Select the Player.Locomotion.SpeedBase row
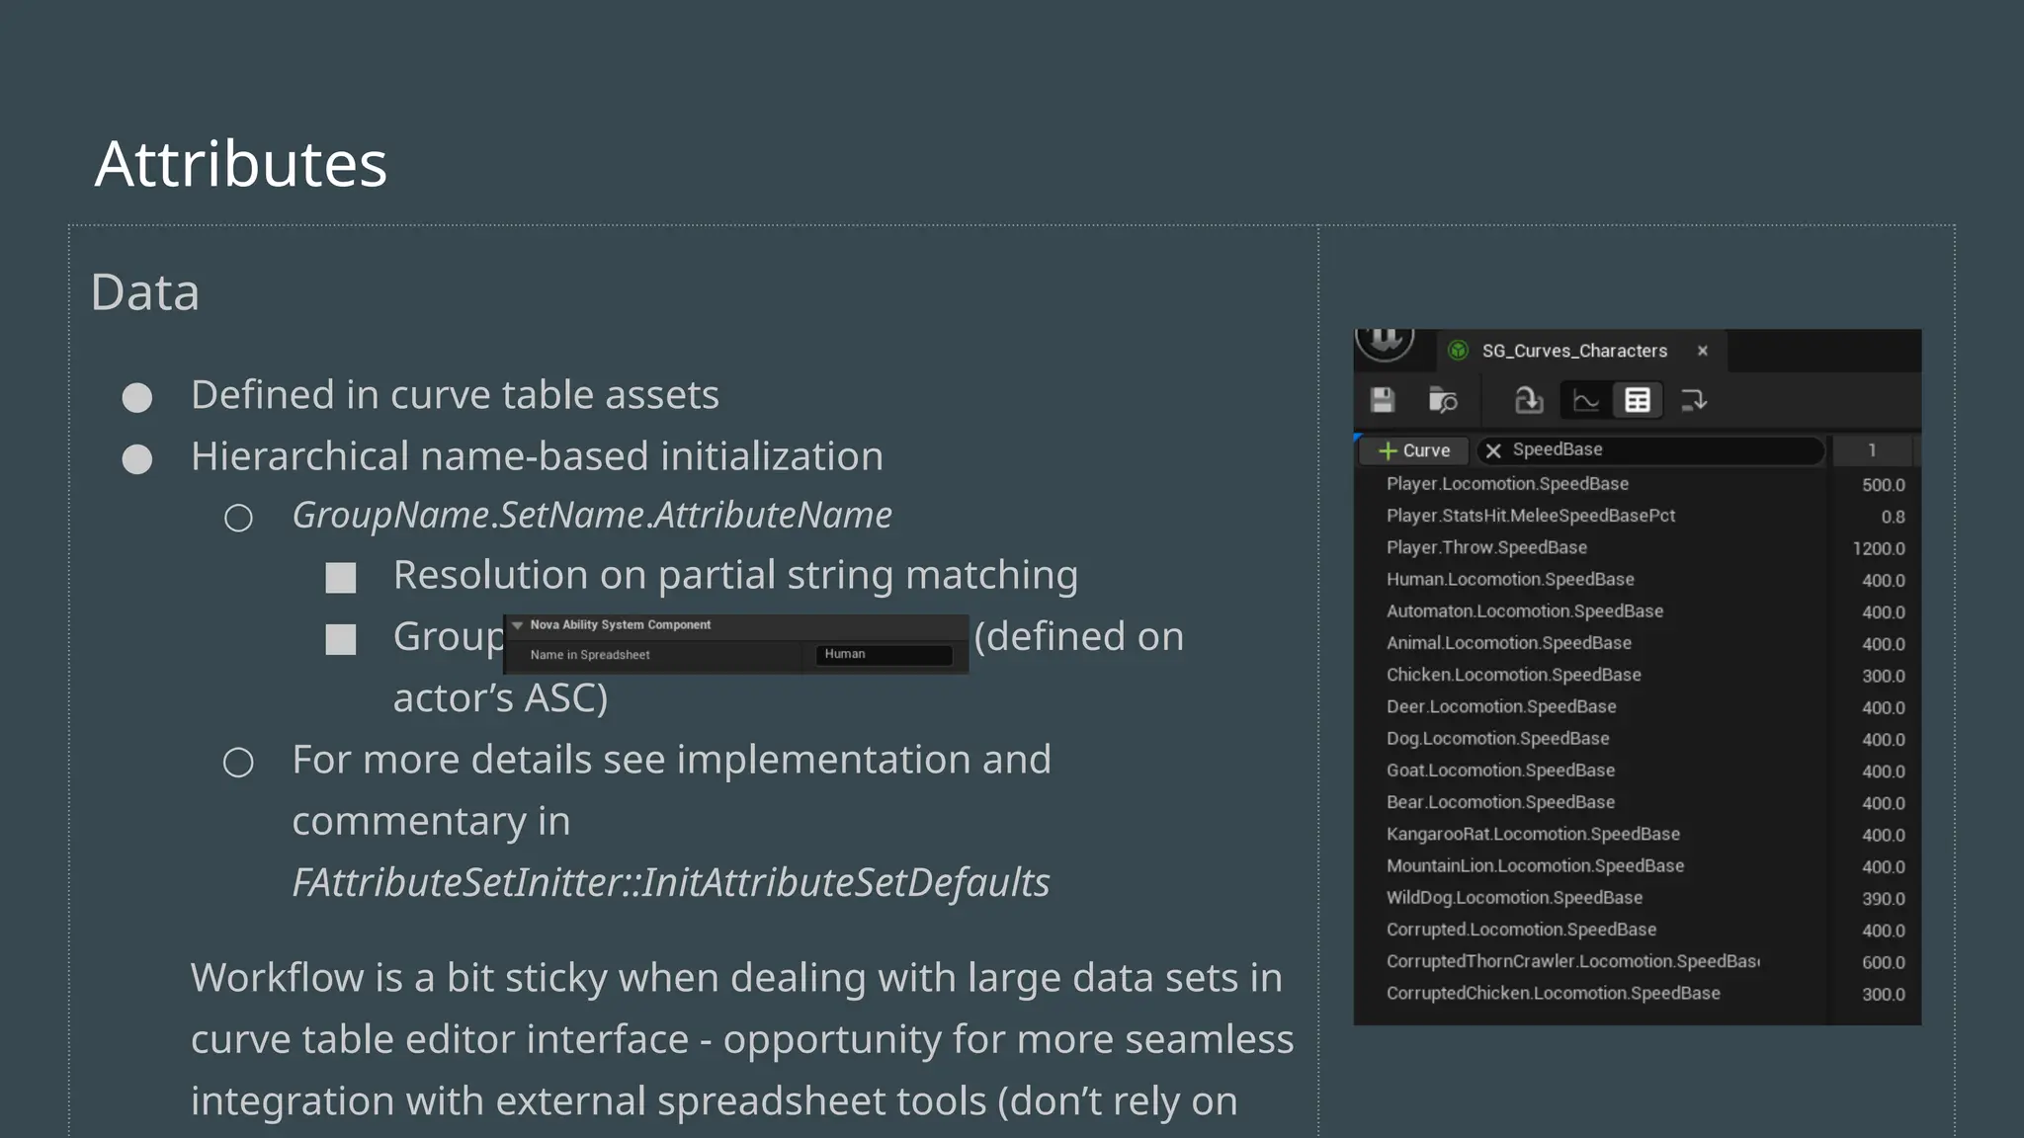Screen dimensions: 2024x1138 pyautogui.click(x=1637, y=484)
